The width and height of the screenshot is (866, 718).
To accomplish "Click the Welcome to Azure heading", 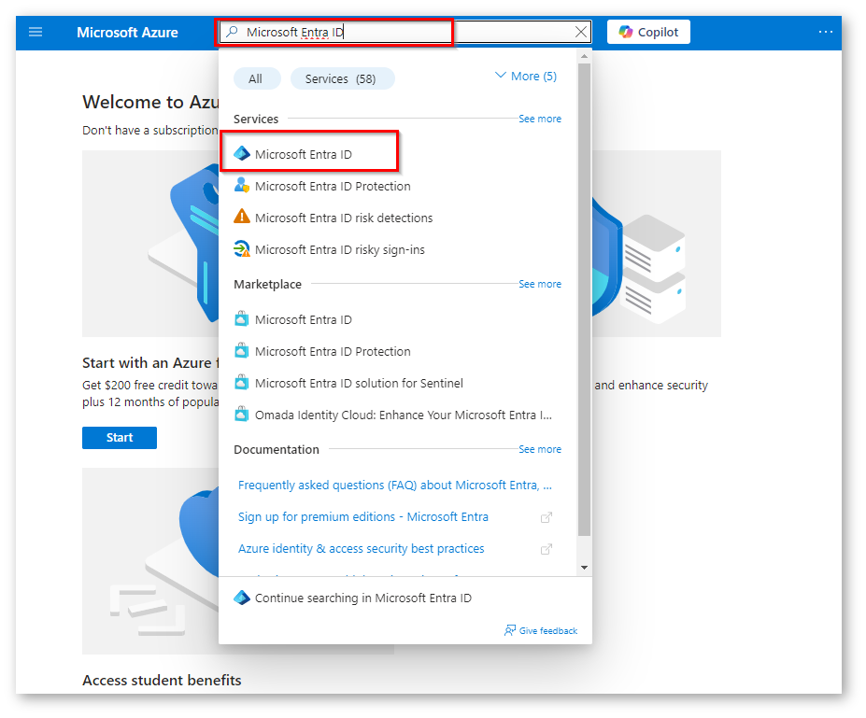I will [150, 102].
